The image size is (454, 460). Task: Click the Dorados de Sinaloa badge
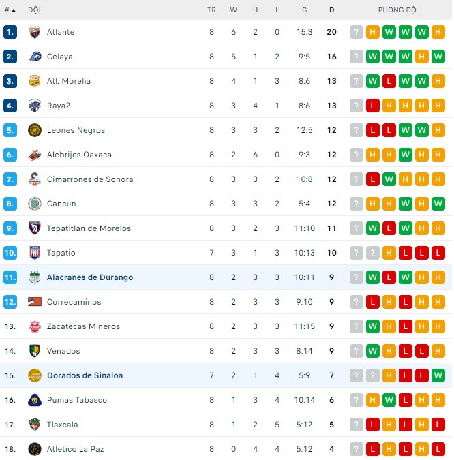(35, 375)
